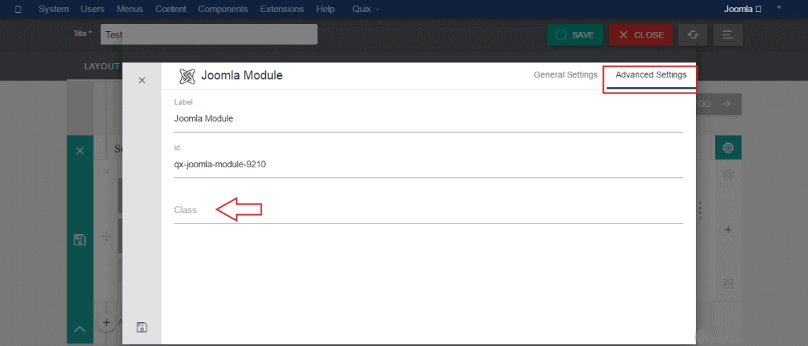Open the Help menu
808x346 pixels.
point(325,9)
